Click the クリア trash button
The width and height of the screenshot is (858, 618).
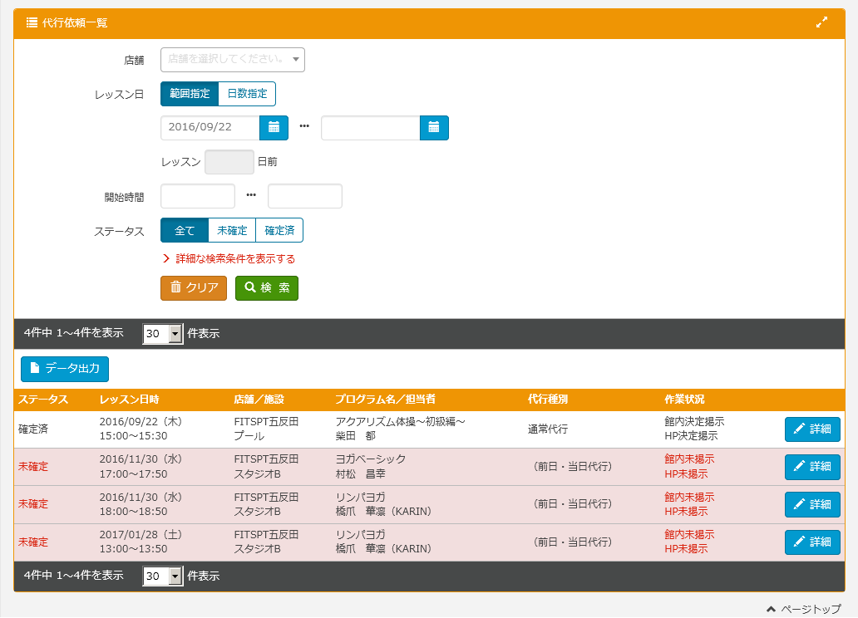tap(193, 288)
